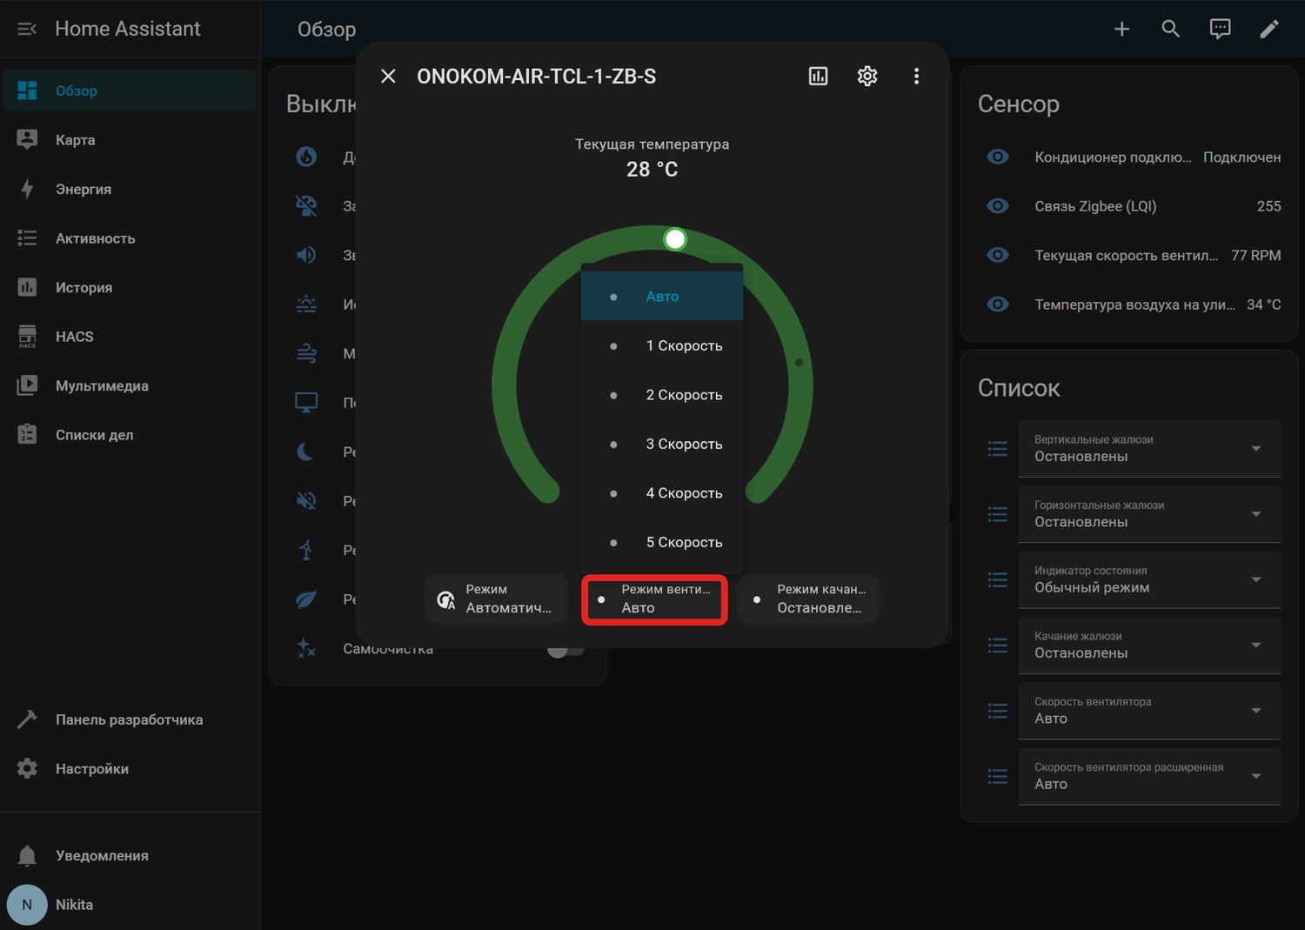Click the pencil edit dashboard icon
Image resolution: width=1305 pixels, height=930 pixels.
pyautogui.click(x=1269, y=29)
